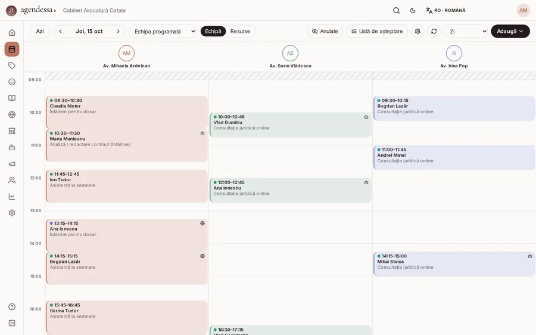Click round icon on Ana Ionescu 13:15 card
Viewport: 536px width, 335px height.
pyautogui.click(x=202, y=224)
